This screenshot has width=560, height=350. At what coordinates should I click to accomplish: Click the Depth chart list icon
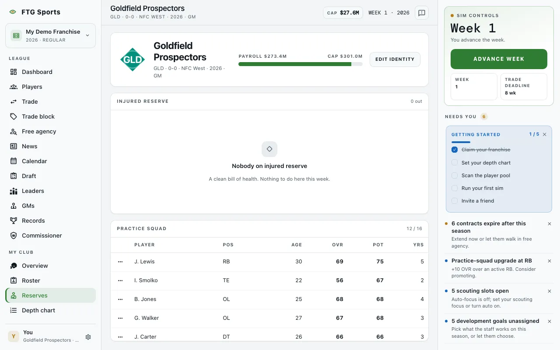(x=14, y=310)
